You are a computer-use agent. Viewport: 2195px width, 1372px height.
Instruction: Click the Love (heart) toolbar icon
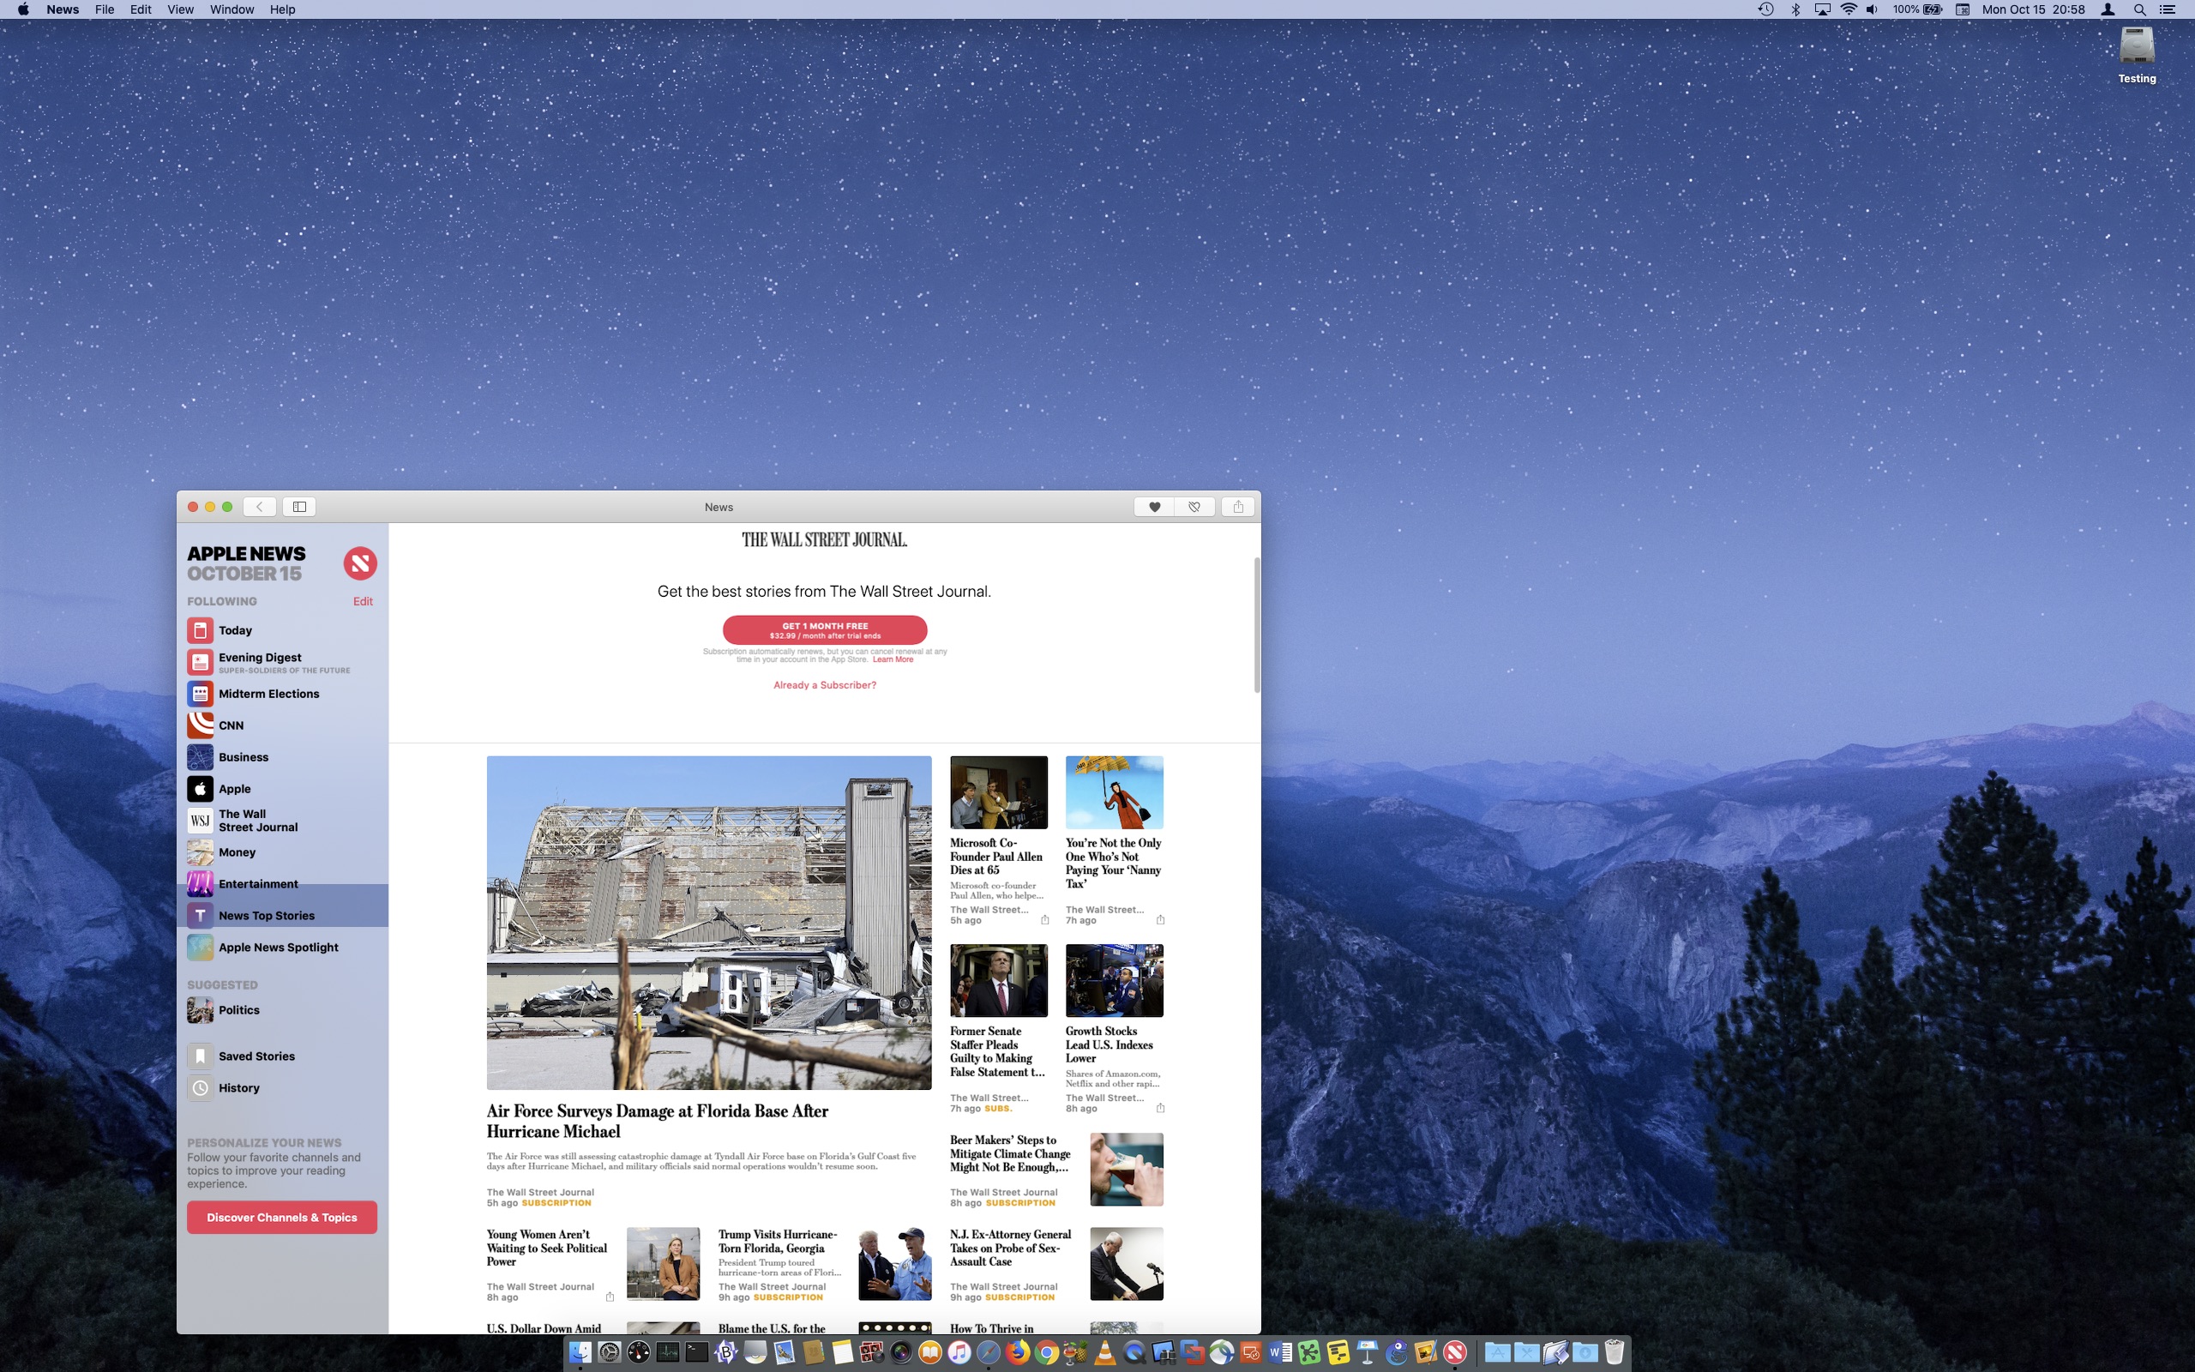pyautogui.click(x=1154, y=506)
